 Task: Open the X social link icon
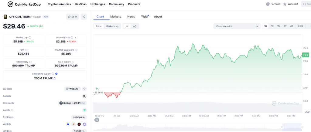coord(84,96)
